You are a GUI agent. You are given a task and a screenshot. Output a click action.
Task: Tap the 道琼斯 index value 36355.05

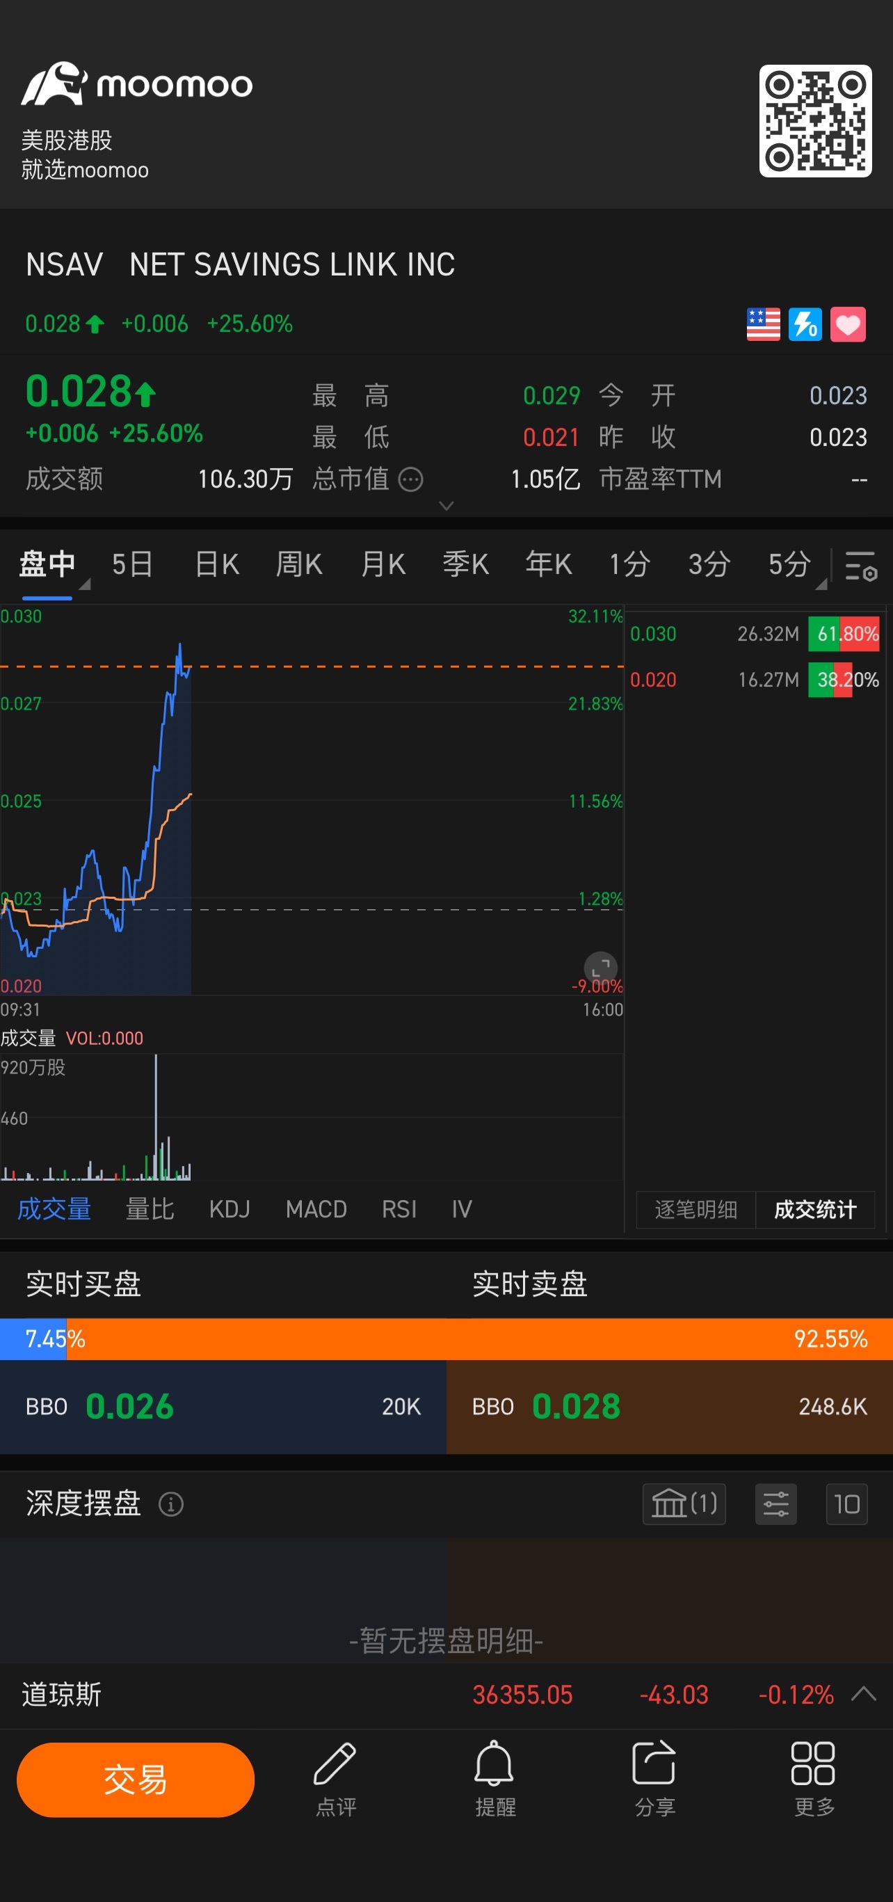pos(522,1694)
